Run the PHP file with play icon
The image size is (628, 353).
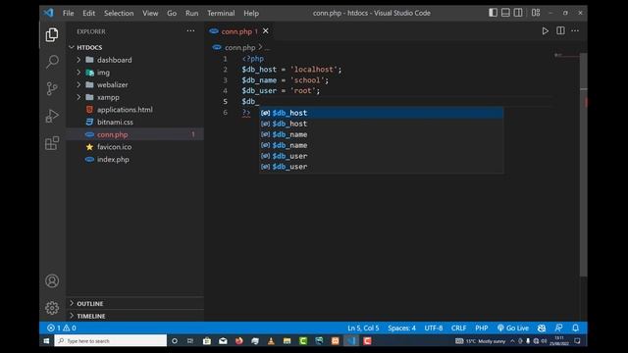[x=546, y=30]
